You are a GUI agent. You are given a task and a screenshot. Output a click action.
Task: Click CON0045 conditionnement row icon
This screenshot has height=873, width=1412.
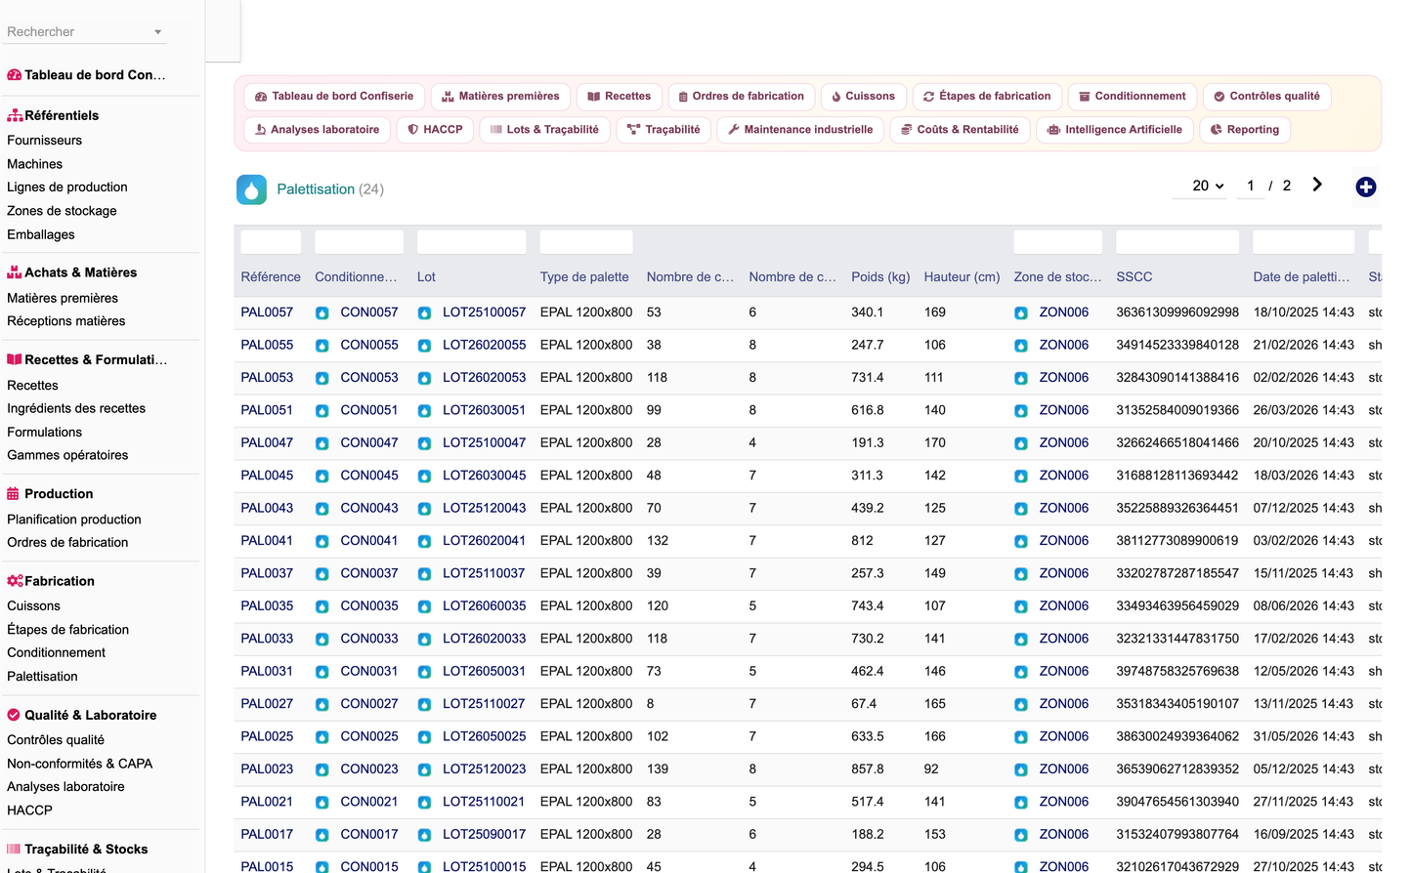321,477
